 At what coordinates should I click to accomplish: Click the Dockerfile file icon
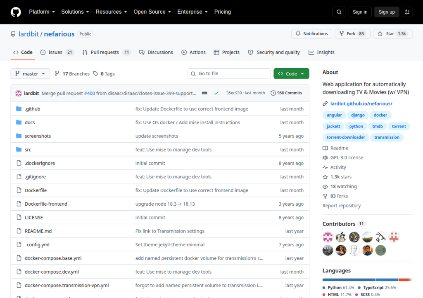[x=19, y=190]
